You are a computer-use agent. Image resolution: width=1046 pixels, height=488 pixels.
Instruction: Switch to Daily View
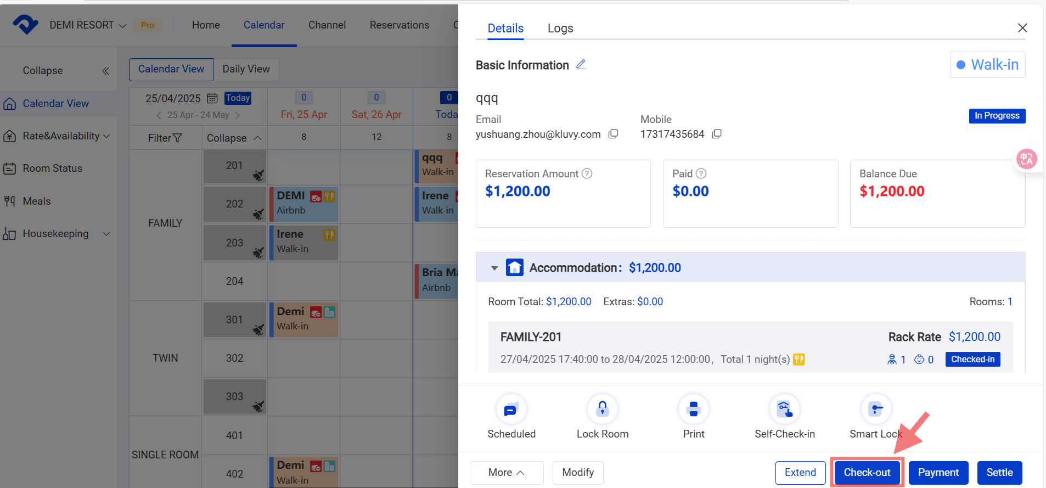click(x=246, y=69)
